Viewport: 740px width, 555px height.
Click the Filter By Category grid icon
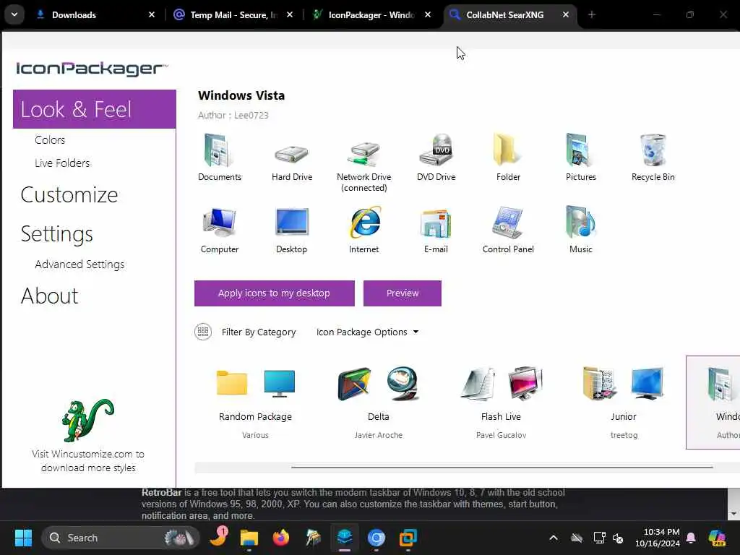(203, 332)
